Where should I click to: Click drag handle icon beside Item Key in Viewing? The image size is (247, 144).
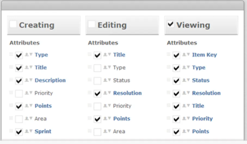[x=168, y=54]
